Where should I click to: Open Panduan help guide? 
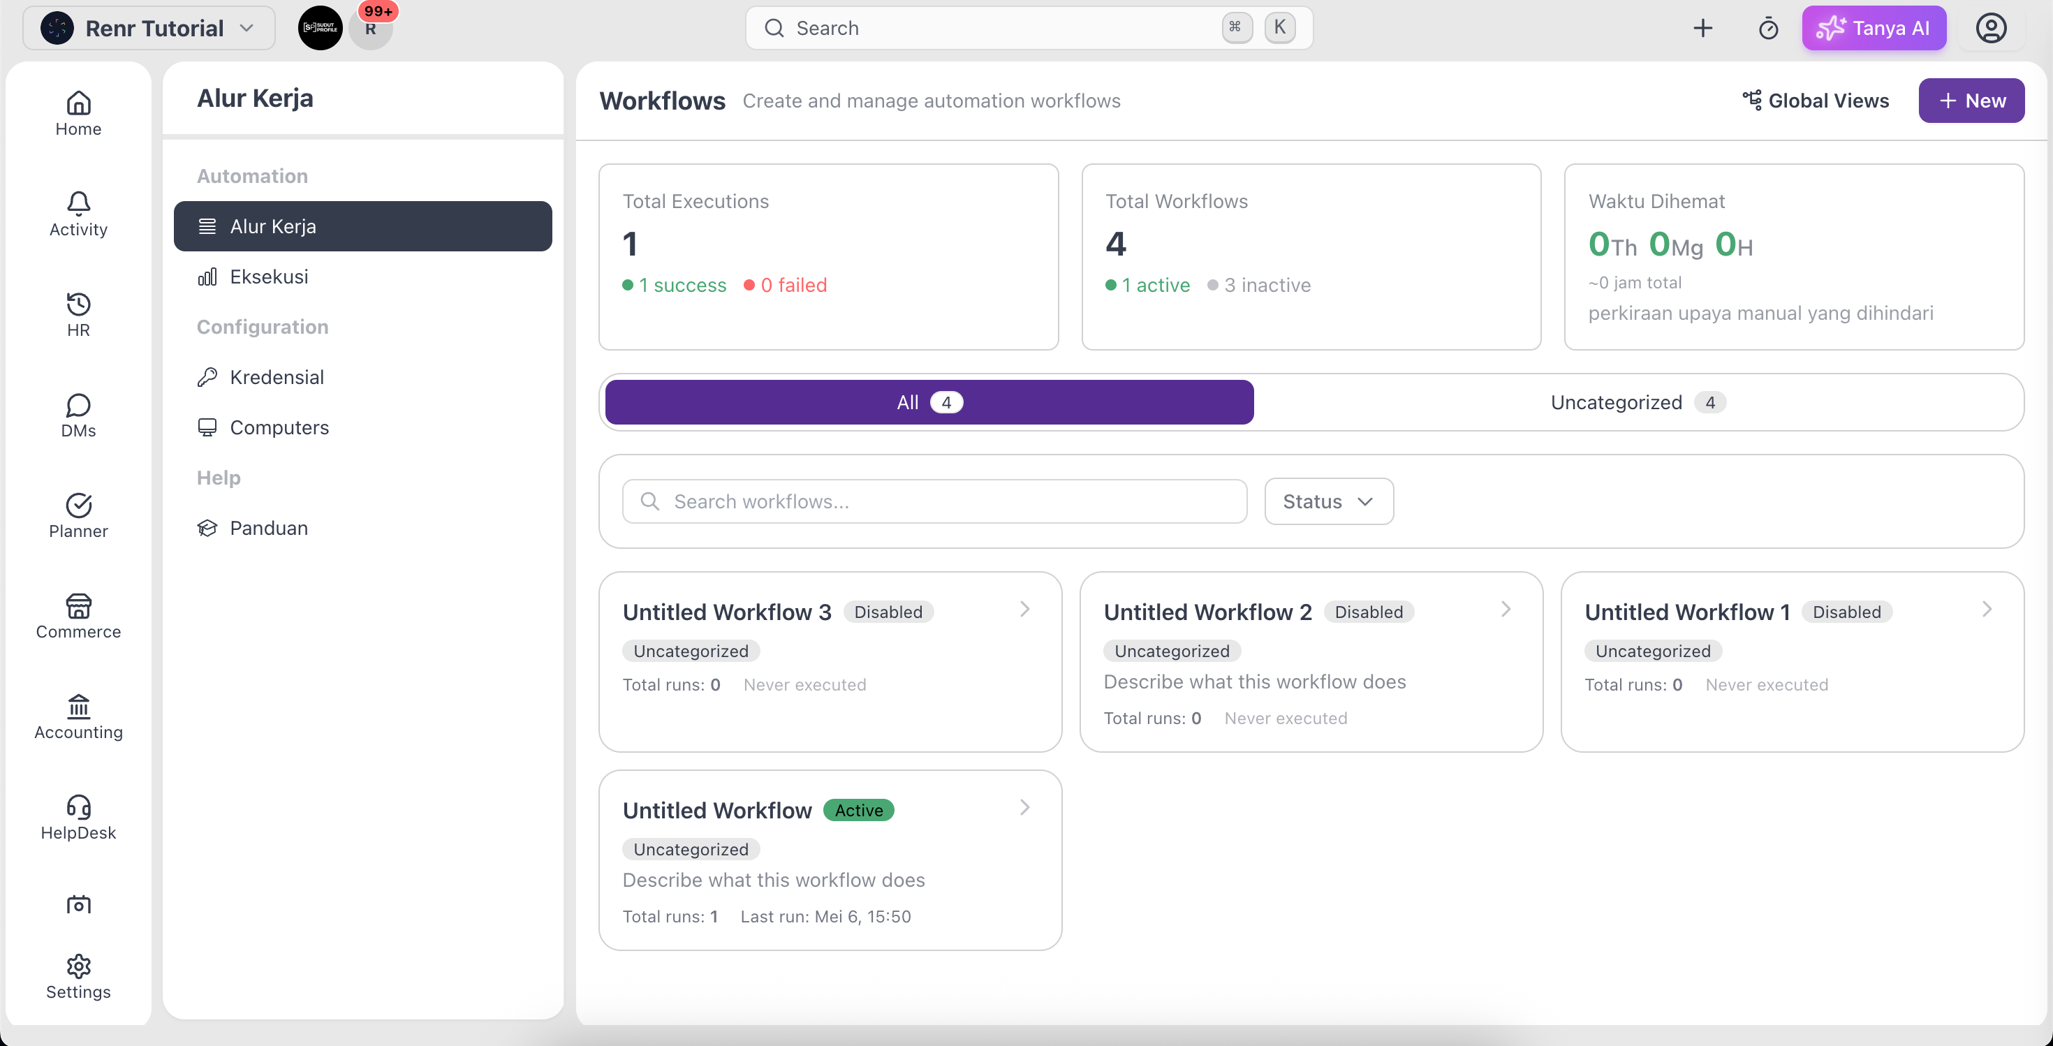362,527
